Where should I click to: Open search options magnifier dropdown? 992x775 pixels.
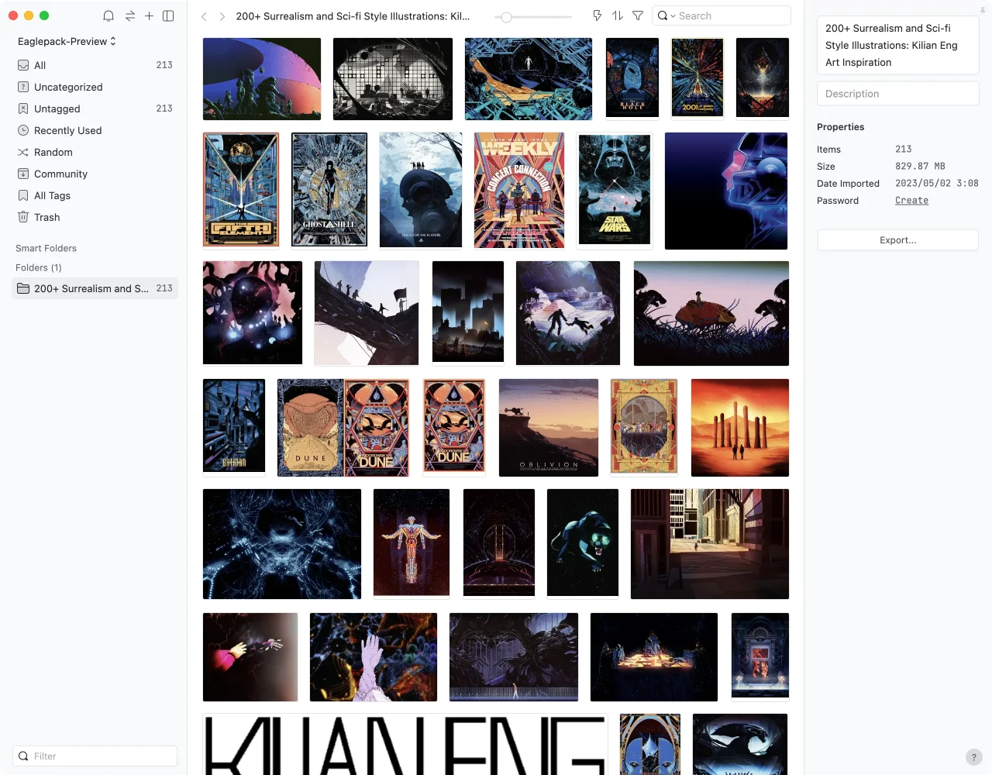point(666,15)
